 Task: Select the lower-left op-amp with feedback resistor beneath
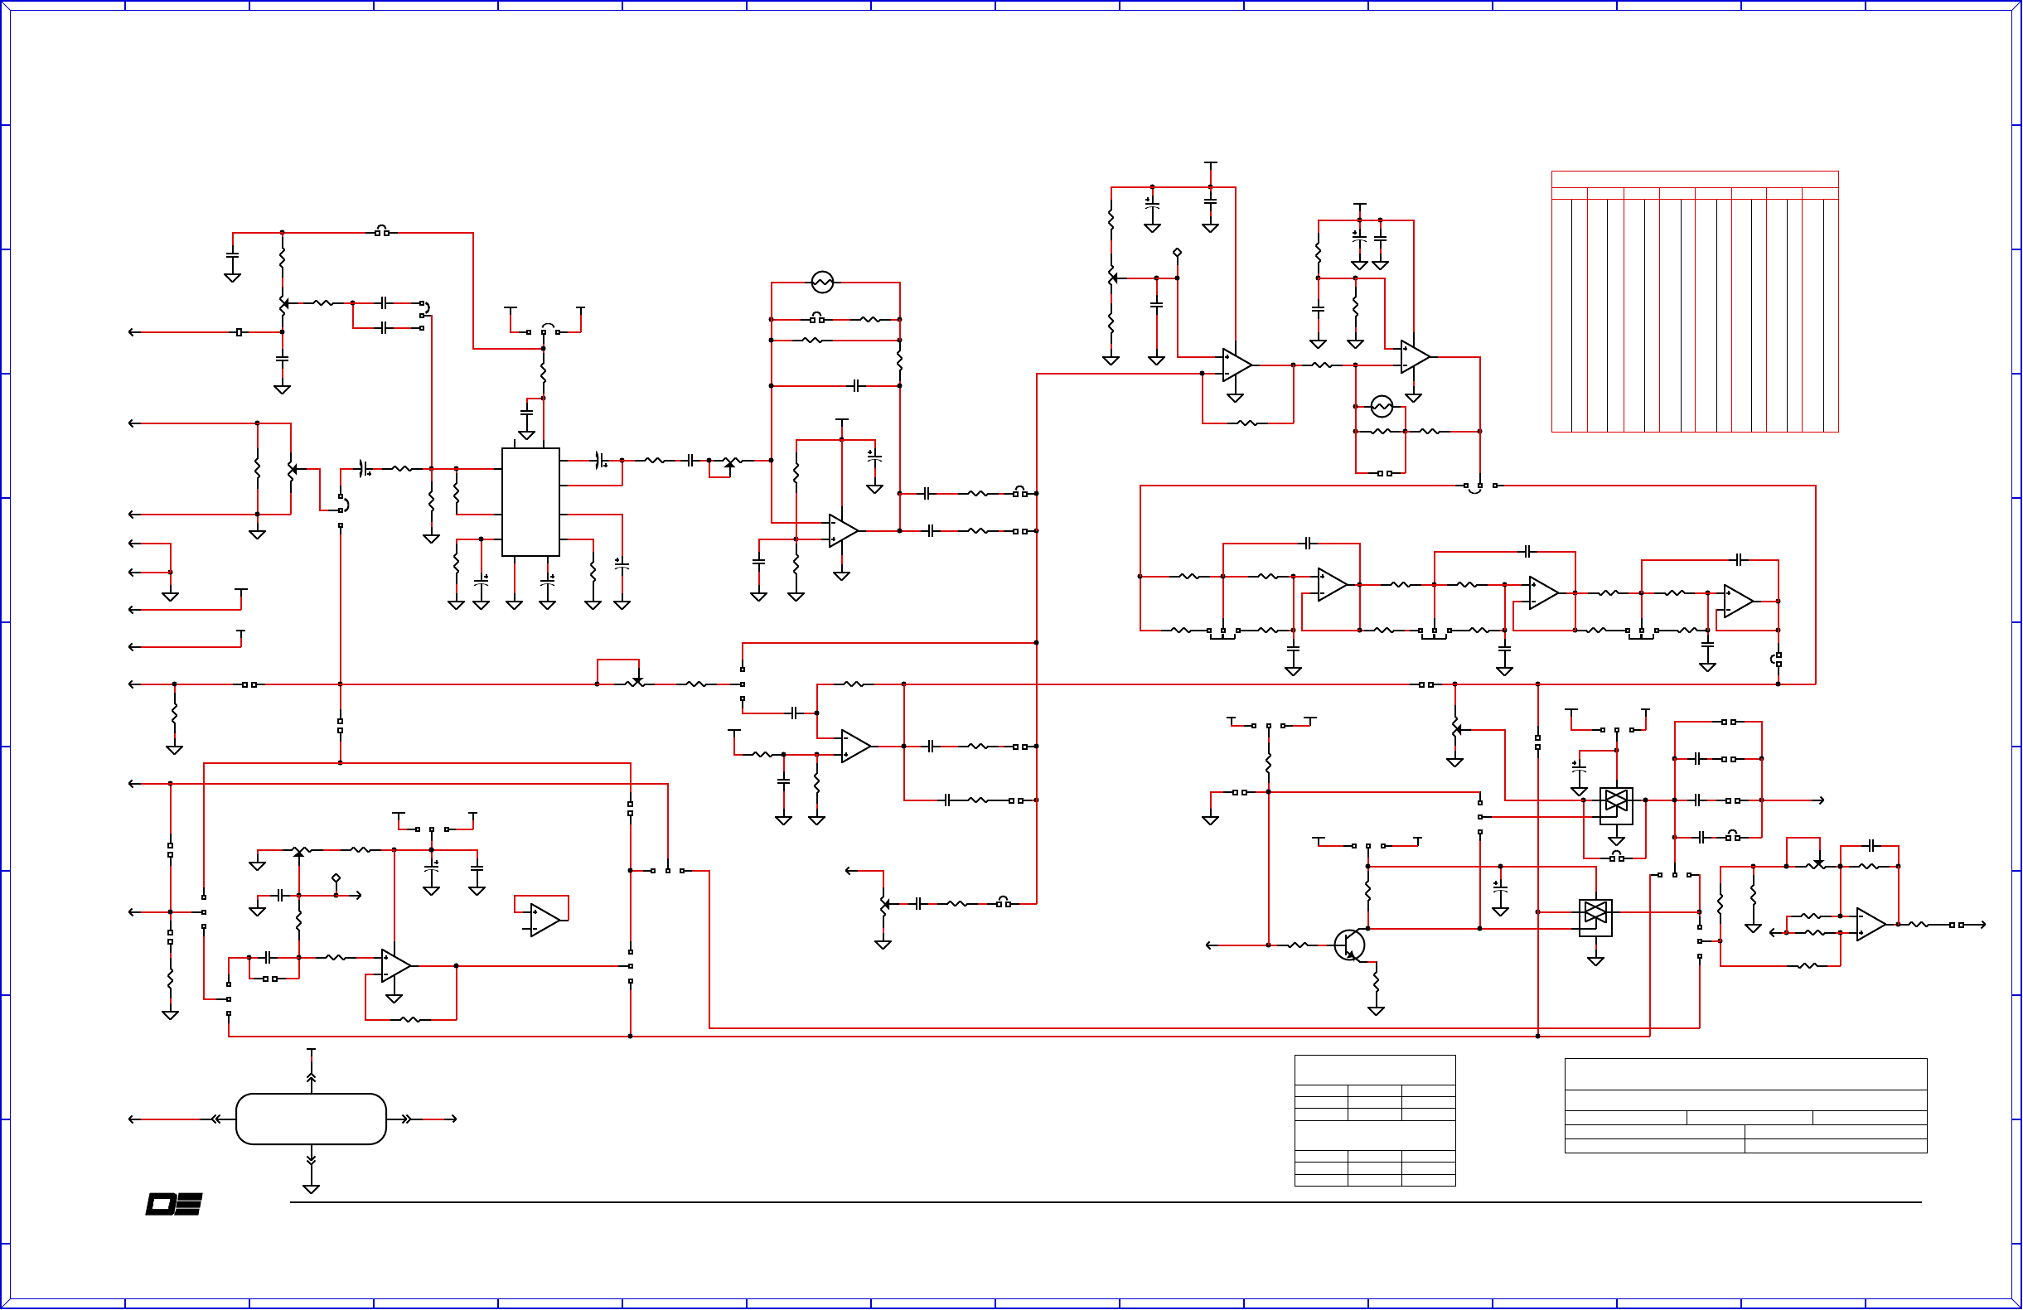pyautogui.click(x=395, y=967)
